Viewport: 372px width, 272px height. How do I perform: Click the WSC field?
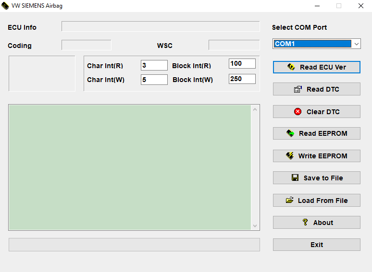tap(234, 45)
